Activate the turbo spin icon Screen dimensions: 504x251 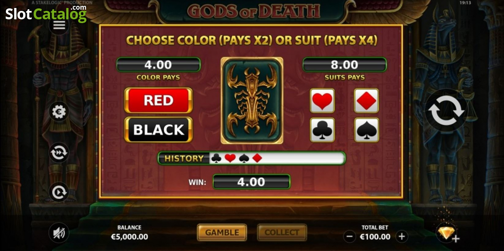tap(59, 192)
